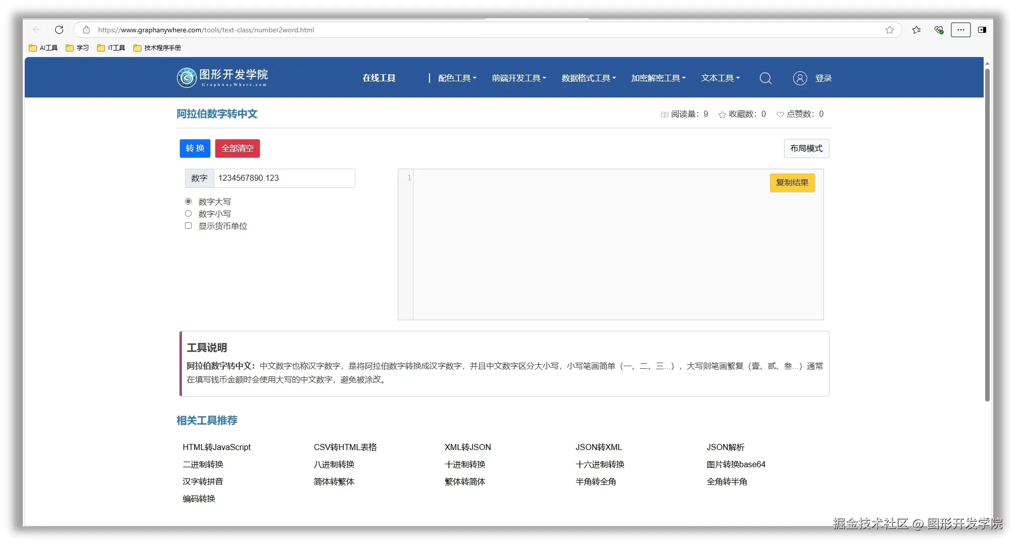Click the 点赞数 heart icon
This screenshot has height=545, width=1017.
click(780, 115)
